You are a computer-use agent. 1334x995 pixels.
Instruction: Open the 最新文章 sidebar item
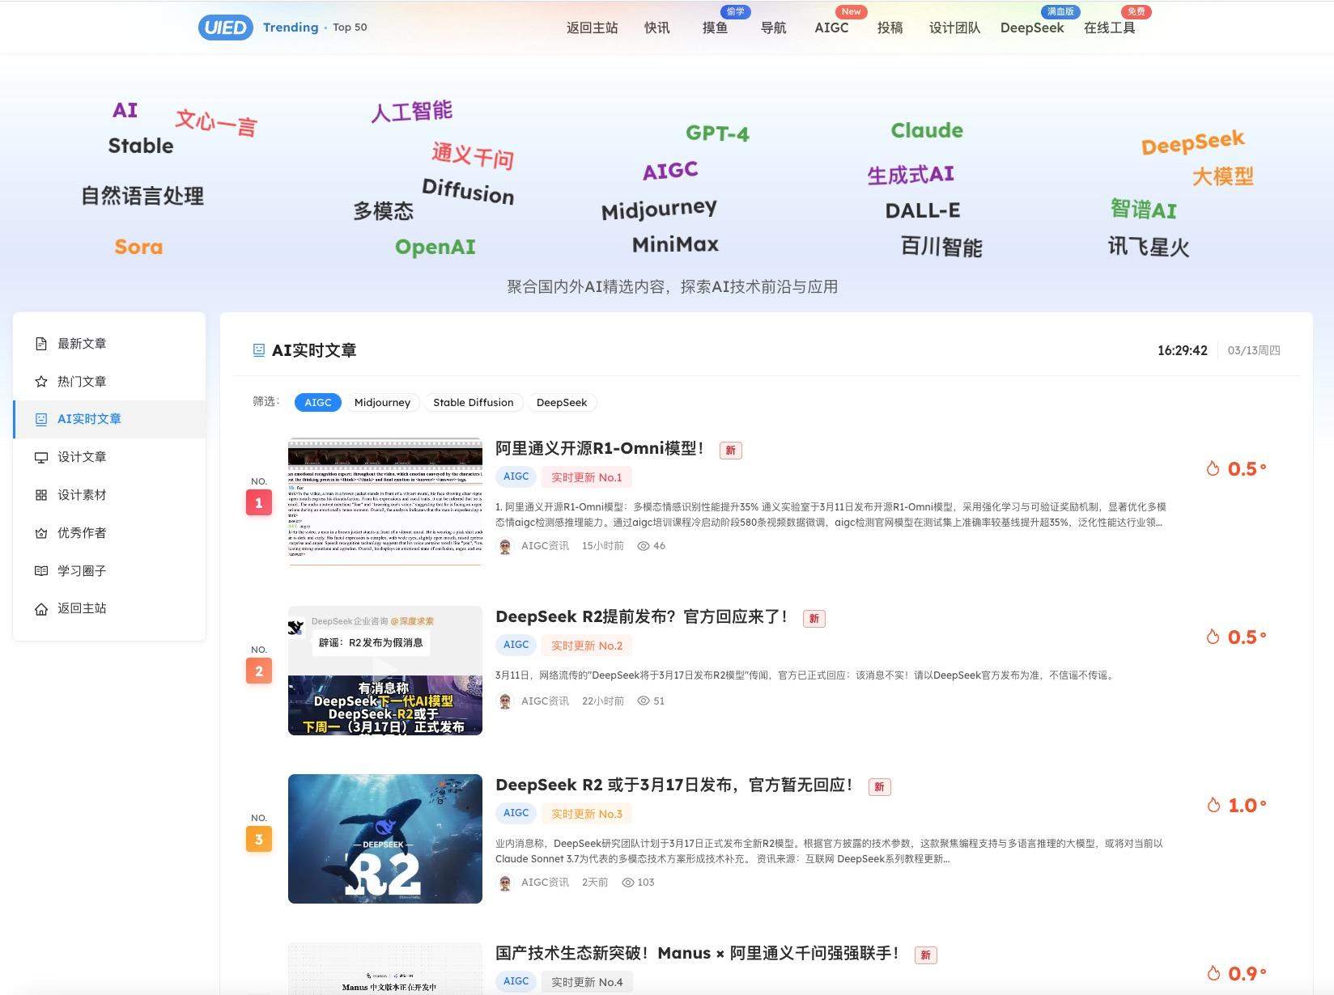coord(109,344)
